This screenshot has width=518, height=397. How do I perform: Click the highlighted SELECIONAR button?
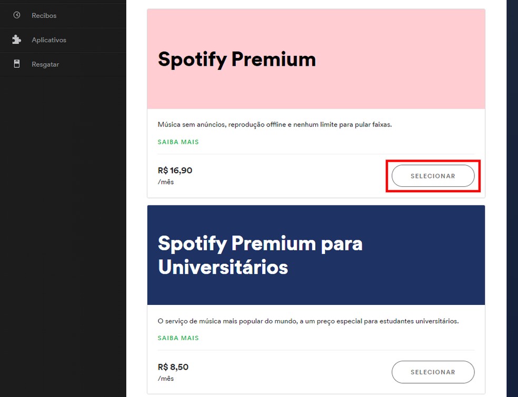[433, 176]
